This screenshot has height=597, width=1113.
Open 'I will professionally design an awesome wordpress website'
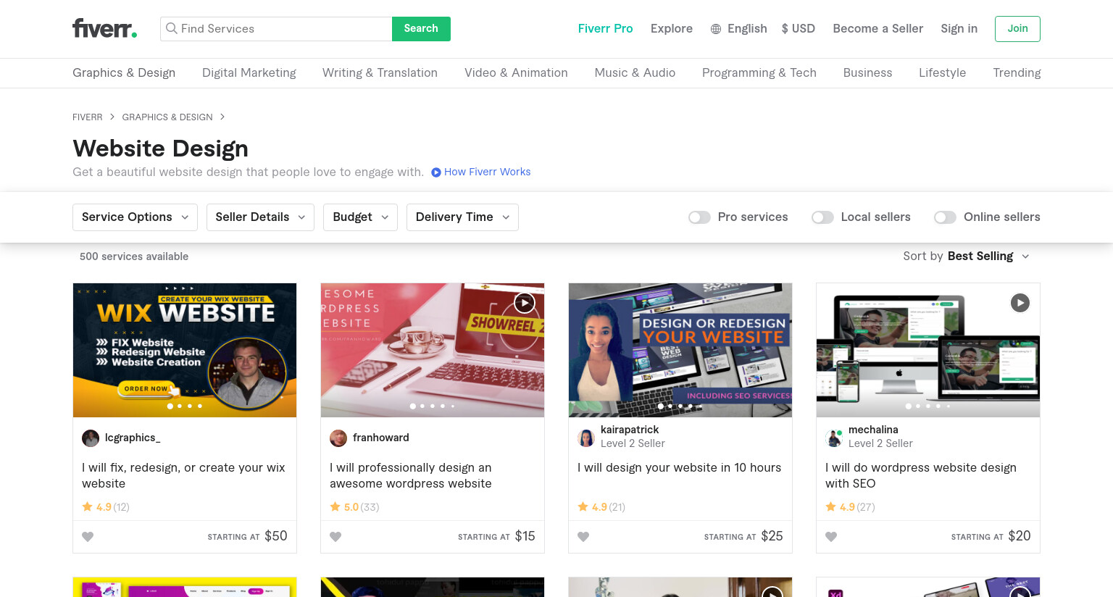tap(411, 476)
